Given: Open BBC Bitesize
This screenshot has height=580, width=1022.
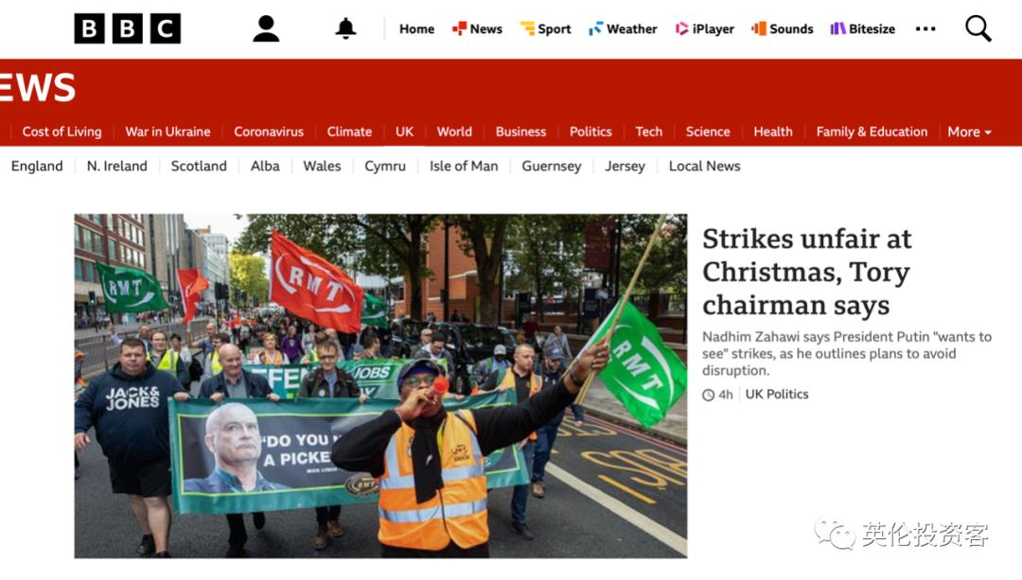Looking at the screenshot, I should click(862, 28).
